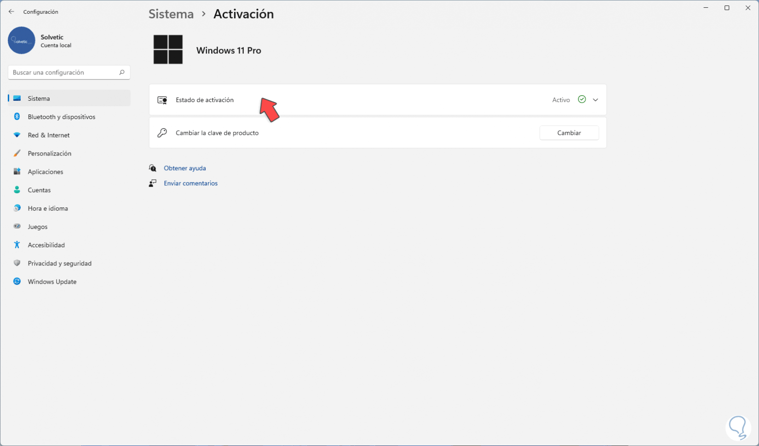
Task: Click the Solvetic account name
Action: pyautogui.click(x=52, y=37)
